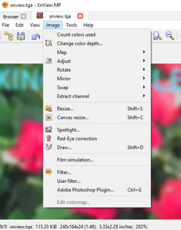181x230 pixels.
Task: Expand the Adjust submenu arrow
Action: 144,61
